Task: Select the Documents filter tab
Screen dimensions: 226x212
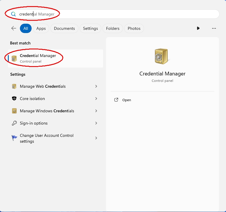Action: (x=64, y=28)
